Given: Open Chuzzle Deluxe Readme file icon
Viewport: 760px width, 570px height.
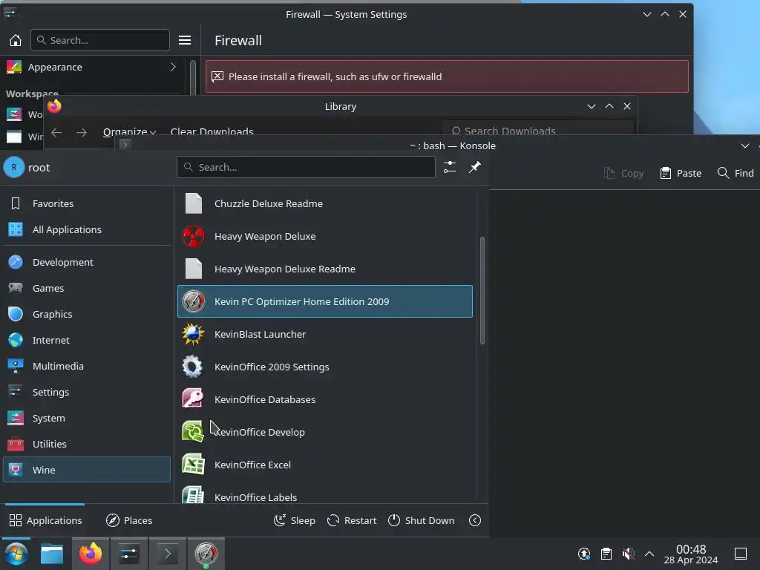Looking at the screenshot, I should pyautogui.click(x=194, y=203).
